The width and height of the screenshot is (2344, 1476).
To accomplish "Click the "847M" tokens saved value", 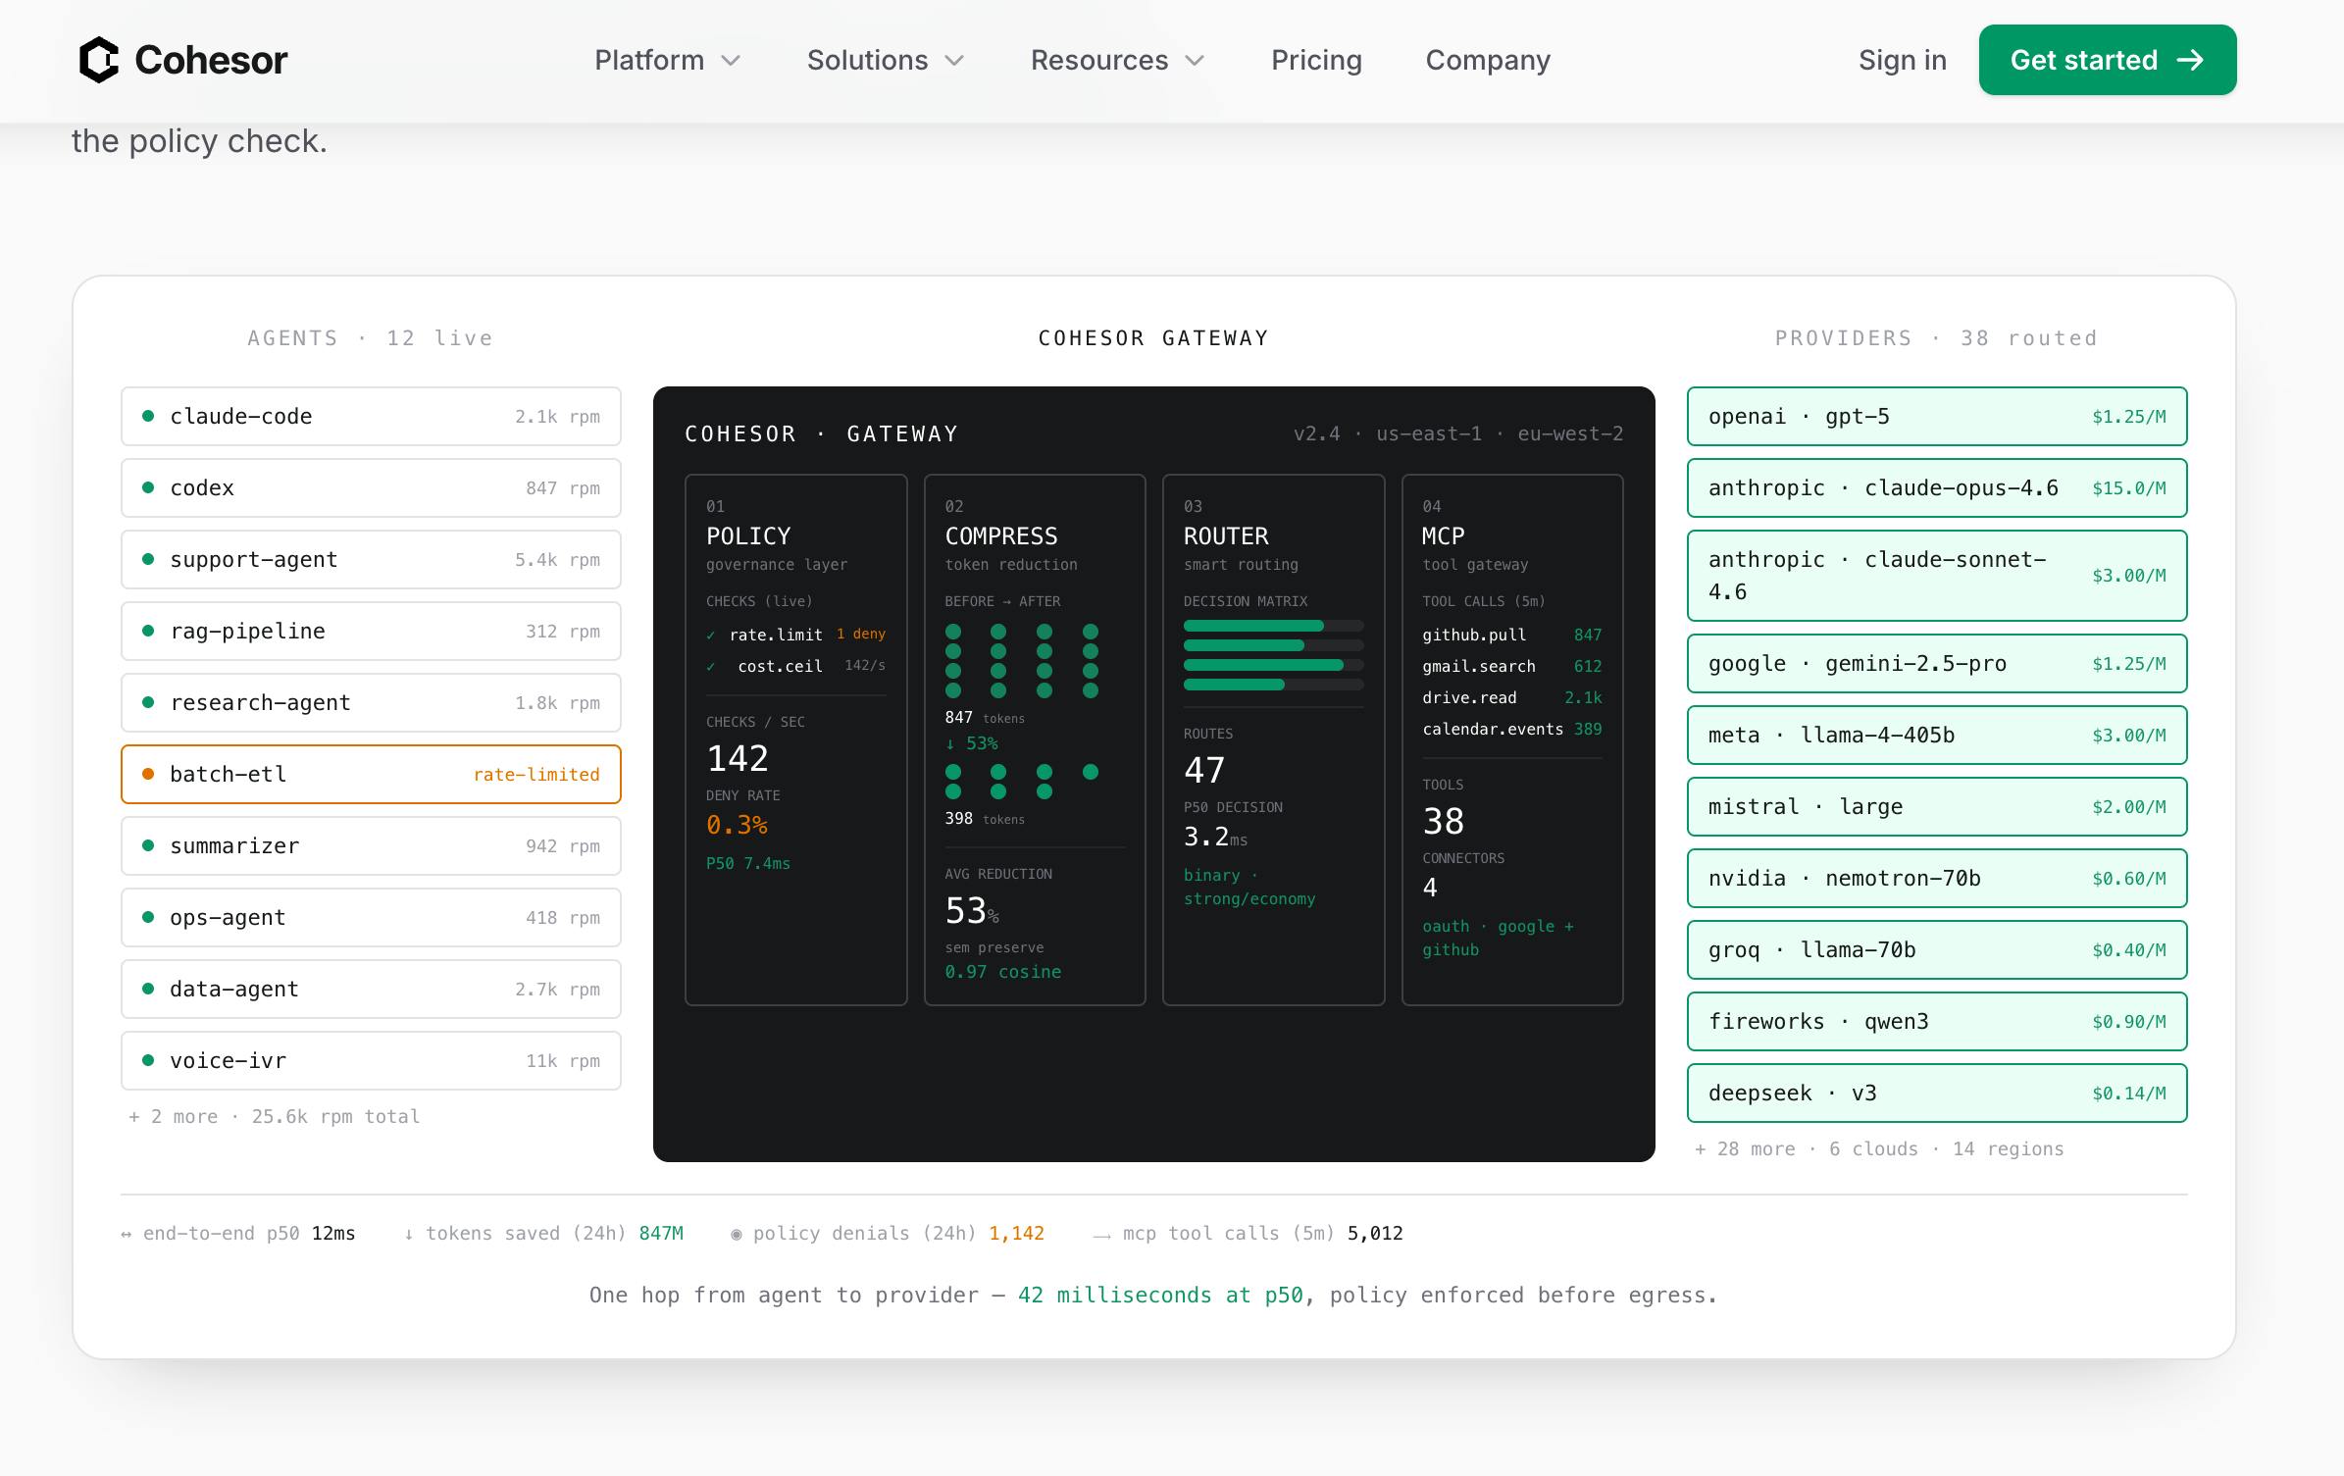I will [x=661, y=1234].
